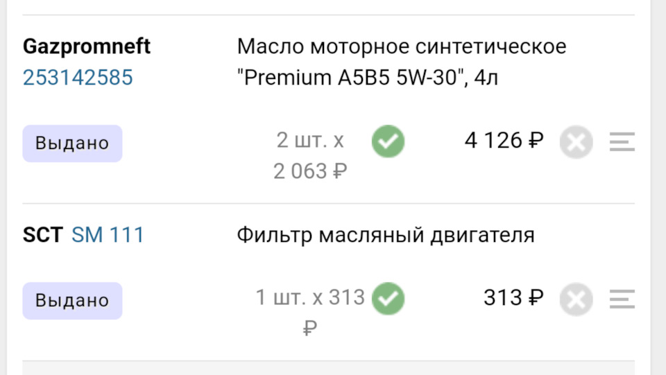Screen dimensions: 666x375
Task: Open the hamburger menu for SCT filter item
Action: (x=622, y=300)
